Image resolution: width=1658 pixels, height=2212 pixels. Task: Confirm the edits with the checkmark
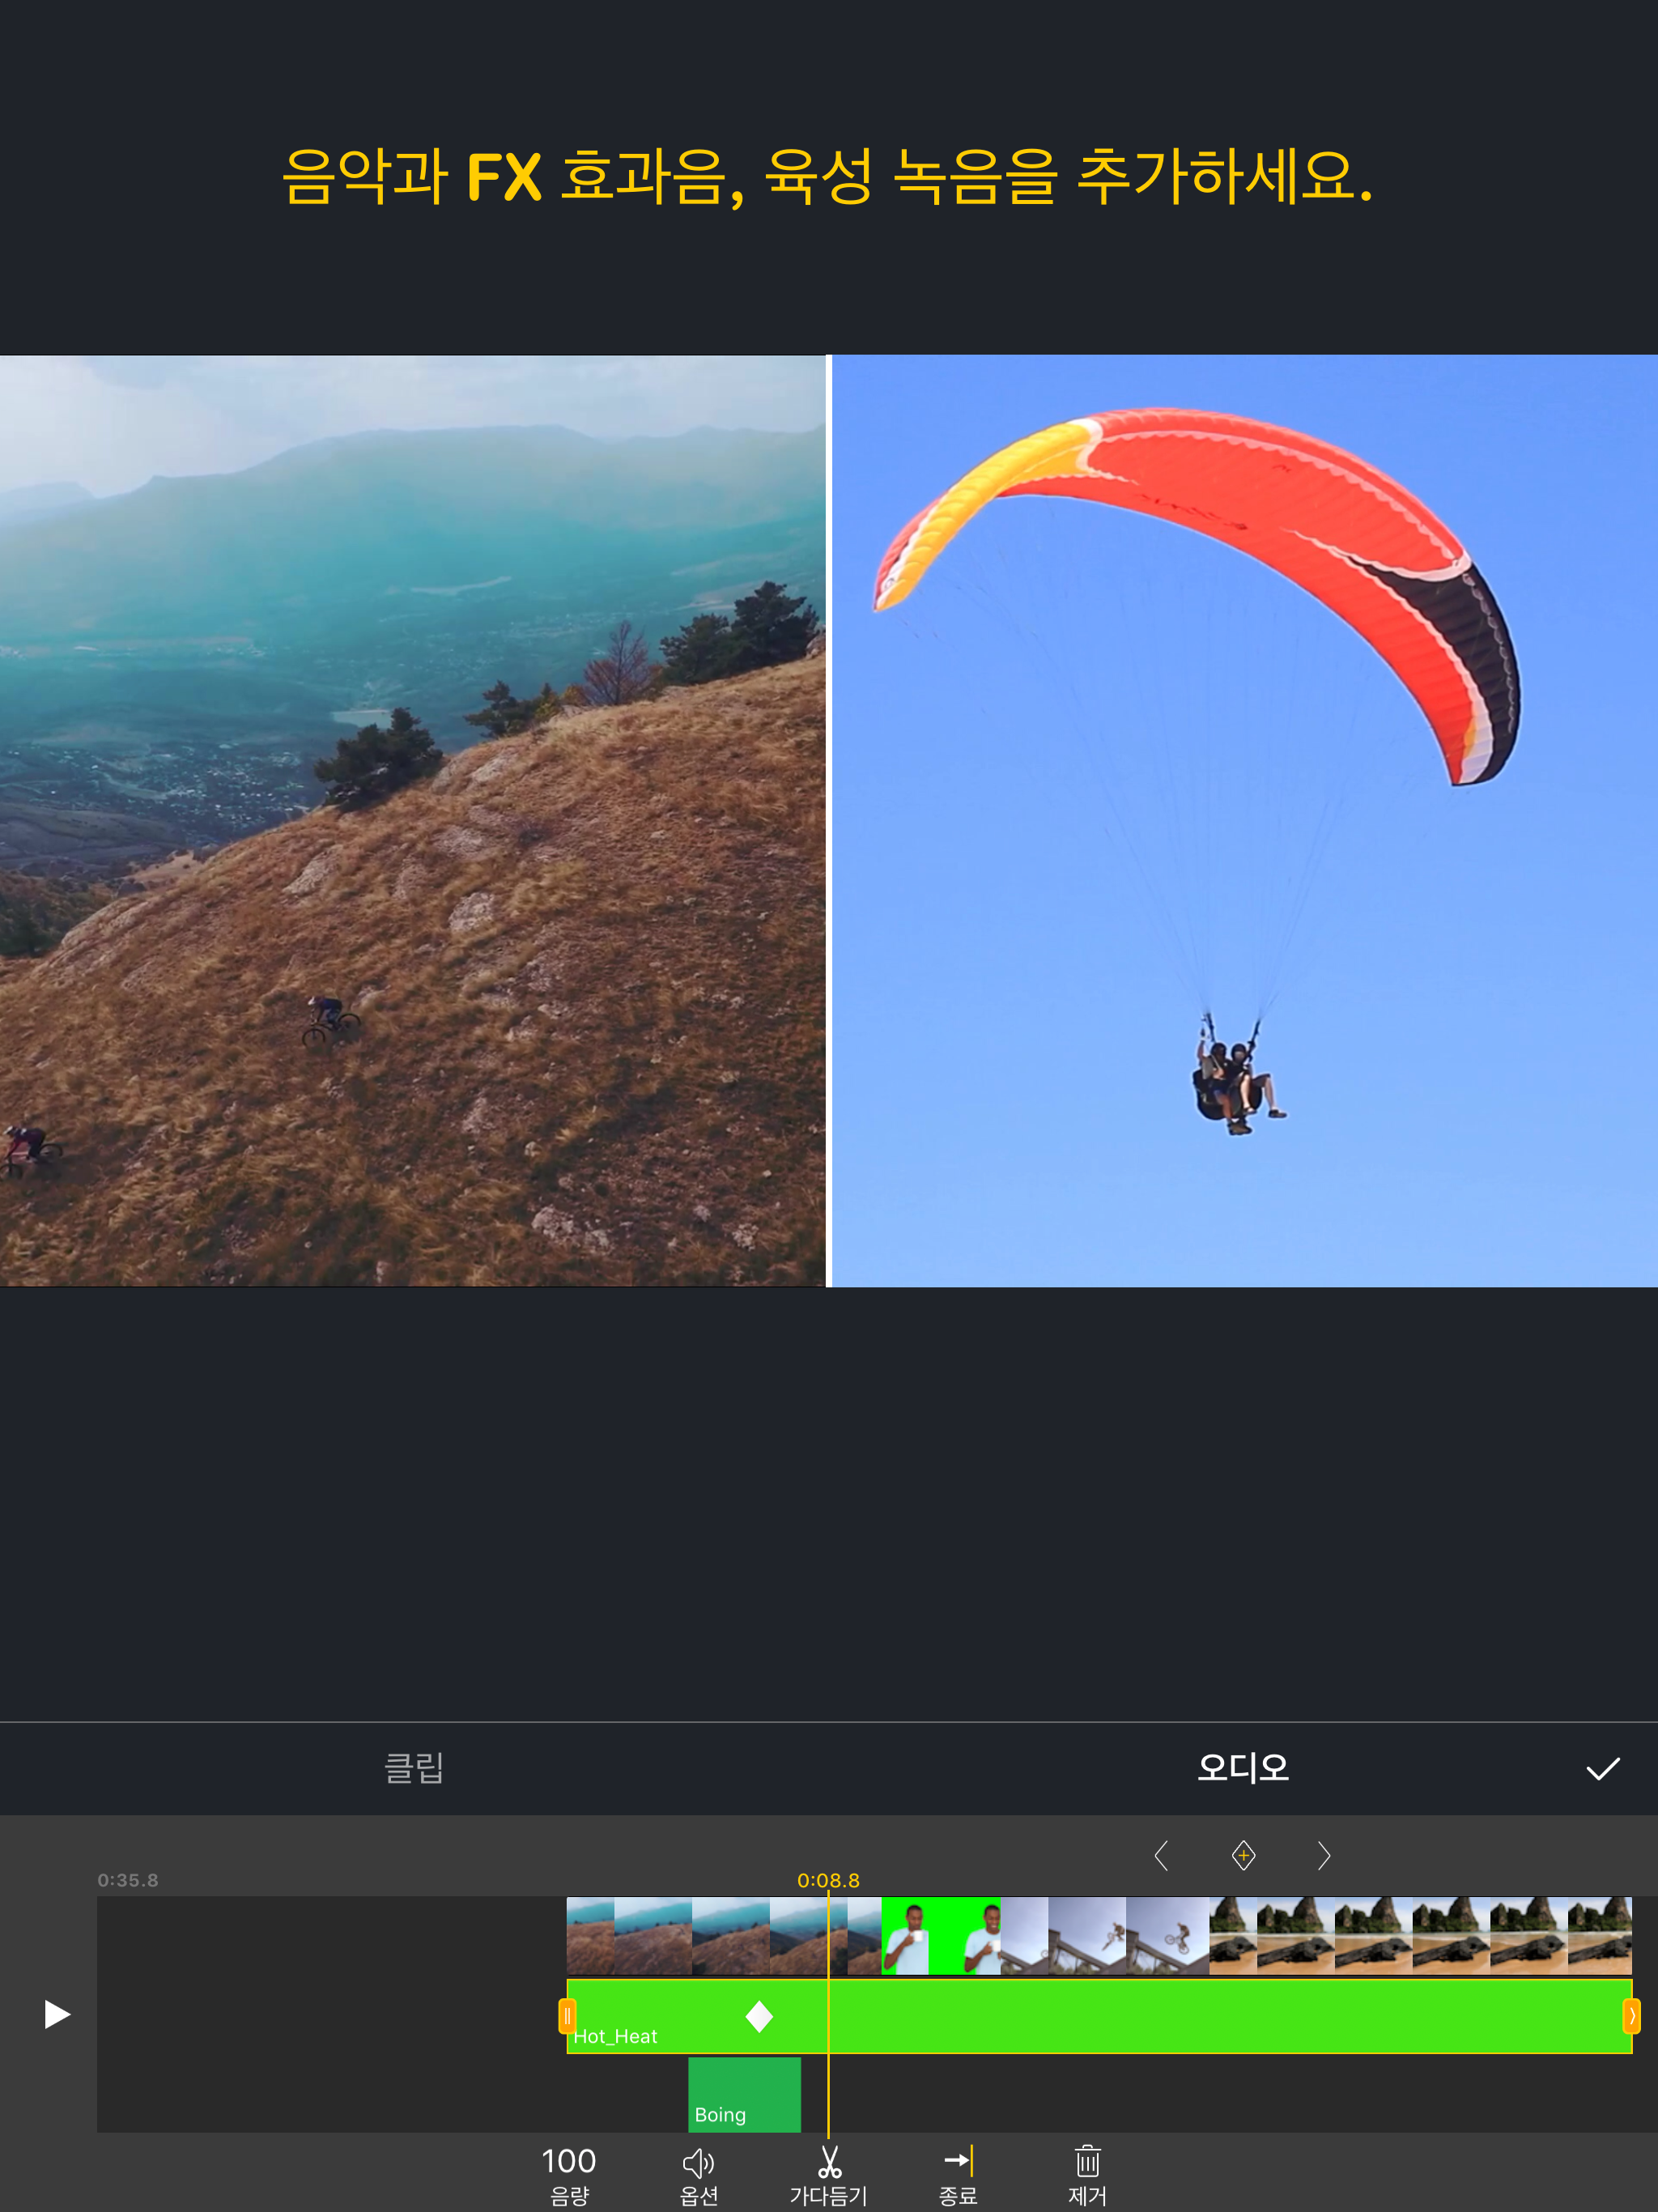[x=1602, y=1768]
